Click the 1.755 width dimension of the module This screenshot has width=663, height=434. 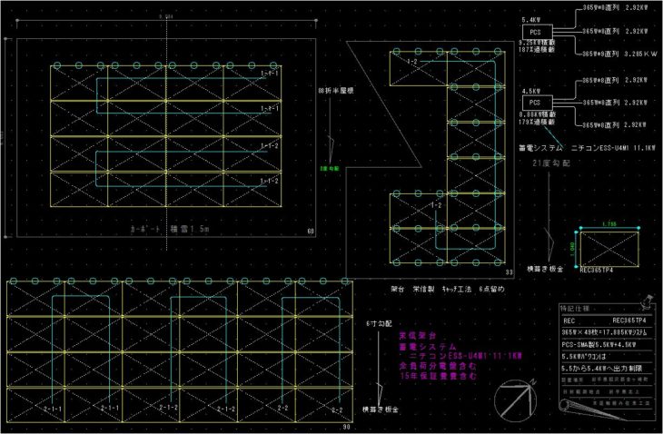click(608, 222)
